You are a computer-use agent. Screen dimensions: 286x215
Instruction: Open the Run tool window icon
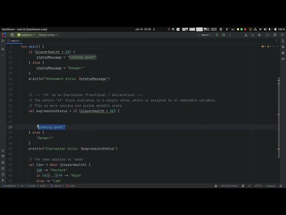coord(3,150)
